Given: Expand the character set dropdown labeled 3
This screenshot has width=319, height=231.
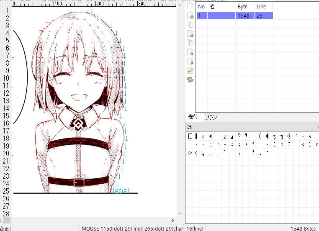Looking at the screenshot, I should pyautogui.click(x=316, y=127).
